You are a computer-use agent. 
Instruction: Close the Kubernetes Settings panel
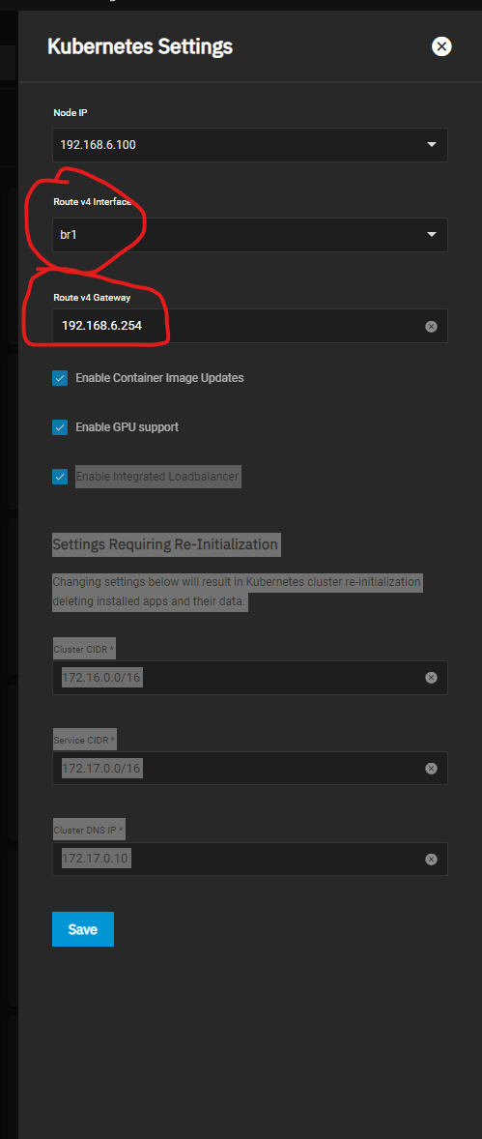point(441,47)
